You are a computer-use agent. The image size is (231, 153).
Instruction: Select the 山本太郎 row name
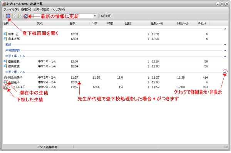[14, 39]
